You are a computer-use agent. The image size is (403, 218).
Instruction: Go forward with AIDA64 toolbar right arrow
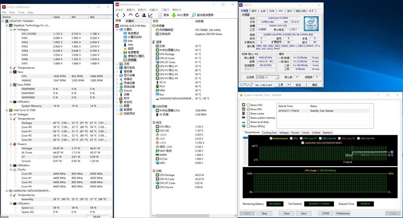tap(124, 15)
